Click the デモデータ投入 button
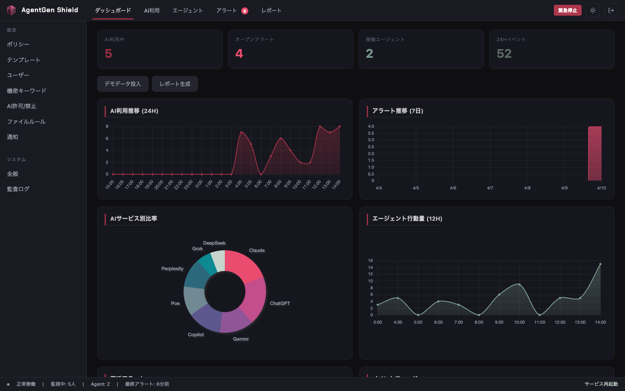The image size is (625, 391). click(x=122, y=84)
